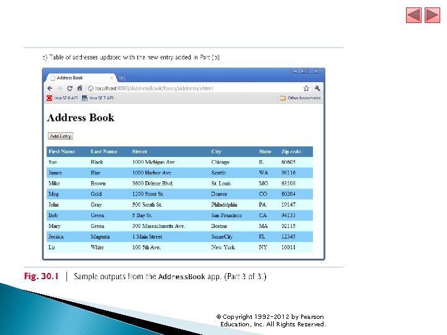447x335 pixels.
Task: Click the First Name column header
Action: (62, 151)
